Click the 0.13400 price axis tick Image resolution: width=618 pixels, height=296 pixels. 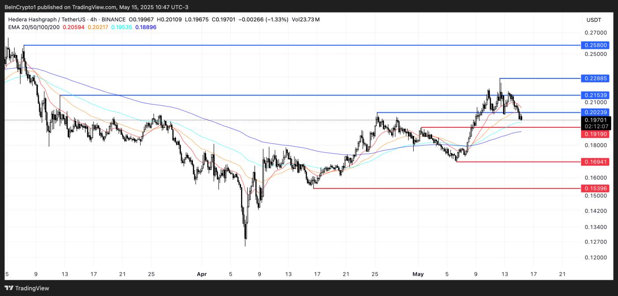tap(596, 227)
